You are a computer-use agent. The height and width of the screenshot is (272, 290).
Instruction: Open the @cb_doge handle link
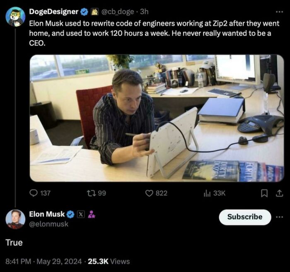117,12
